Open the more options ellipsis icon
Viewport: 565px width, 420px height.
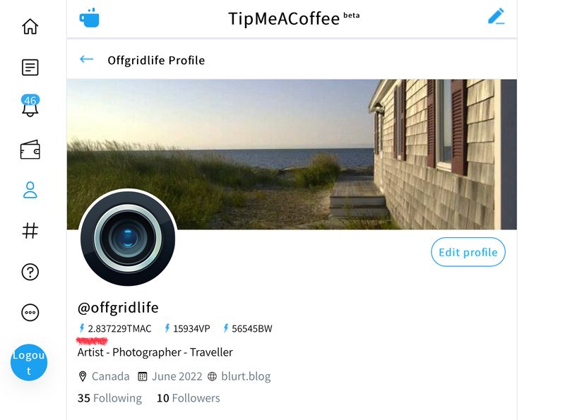[30, 312]
